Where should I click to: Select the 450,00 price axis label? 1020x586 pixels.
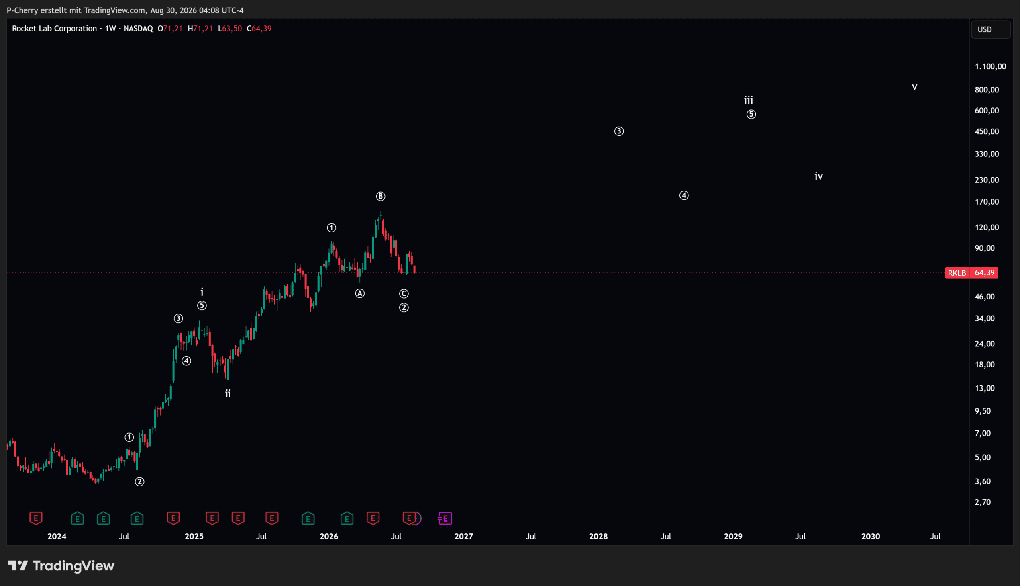click(x=987, y=132)
